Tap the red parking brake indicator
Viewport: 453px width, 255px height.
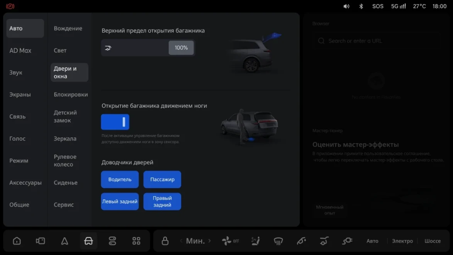click(10, 6)
